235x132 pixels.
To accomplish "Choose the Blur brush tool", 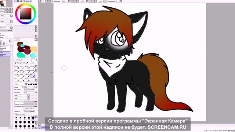I will click(33, 76).
